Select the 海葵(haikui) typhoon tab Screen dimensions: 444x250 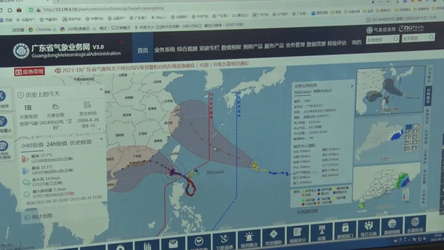(322, 91)
